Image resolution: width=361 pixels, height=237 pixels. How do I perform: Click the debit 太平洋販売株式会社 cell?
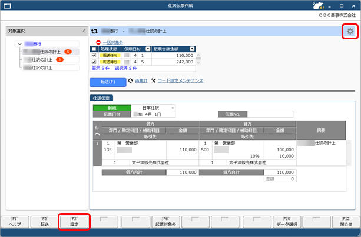tap(164, 162)
